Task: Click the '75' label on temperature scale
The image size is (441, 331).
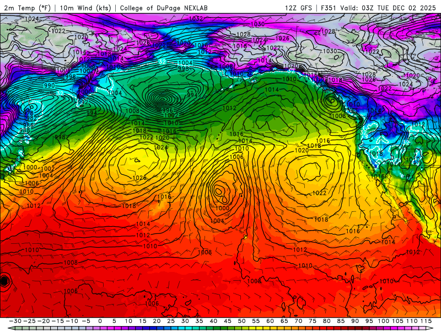Action: 313,321
